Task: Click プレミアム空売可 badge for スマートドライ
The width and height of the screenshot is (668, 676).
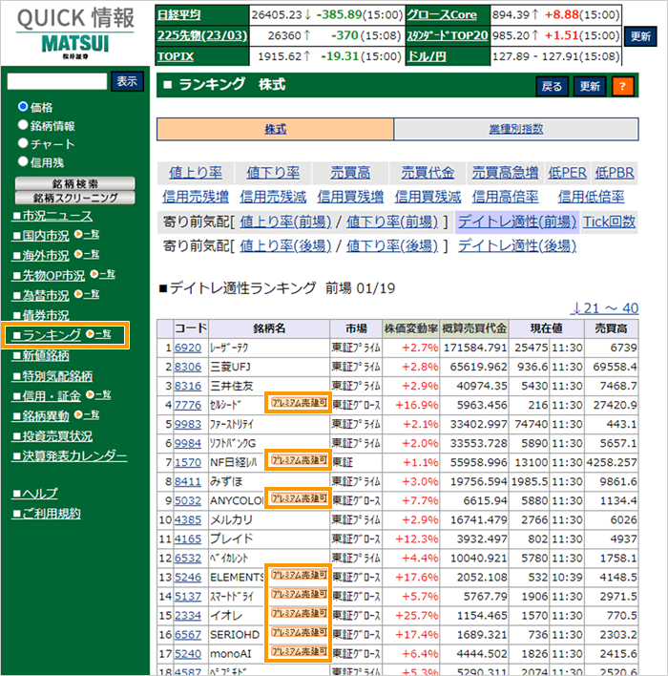Action: point(299,594)
